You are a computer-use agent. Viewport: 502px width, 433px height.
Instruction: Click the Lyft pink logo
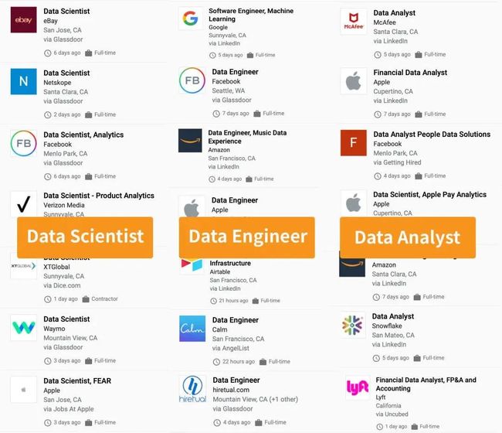pyautogui.click(x=358, y=387)
